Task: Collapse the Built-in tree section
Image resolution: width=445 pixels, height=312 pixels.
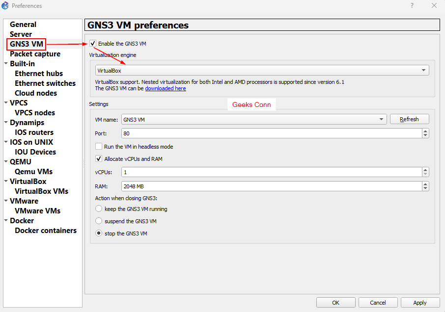Action: coord(5,63)
